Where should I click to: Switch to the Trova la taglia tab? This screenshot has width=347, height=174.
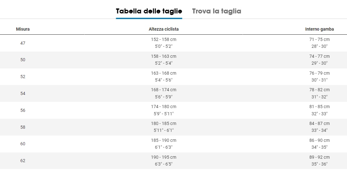point(216,11)
